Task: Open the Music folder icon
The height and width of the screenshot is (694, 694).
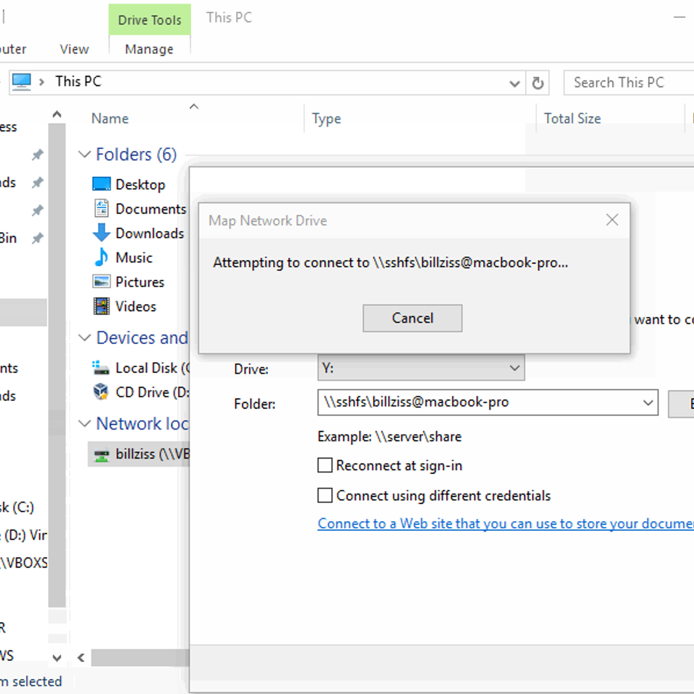Action: click(x=102, y=257)
